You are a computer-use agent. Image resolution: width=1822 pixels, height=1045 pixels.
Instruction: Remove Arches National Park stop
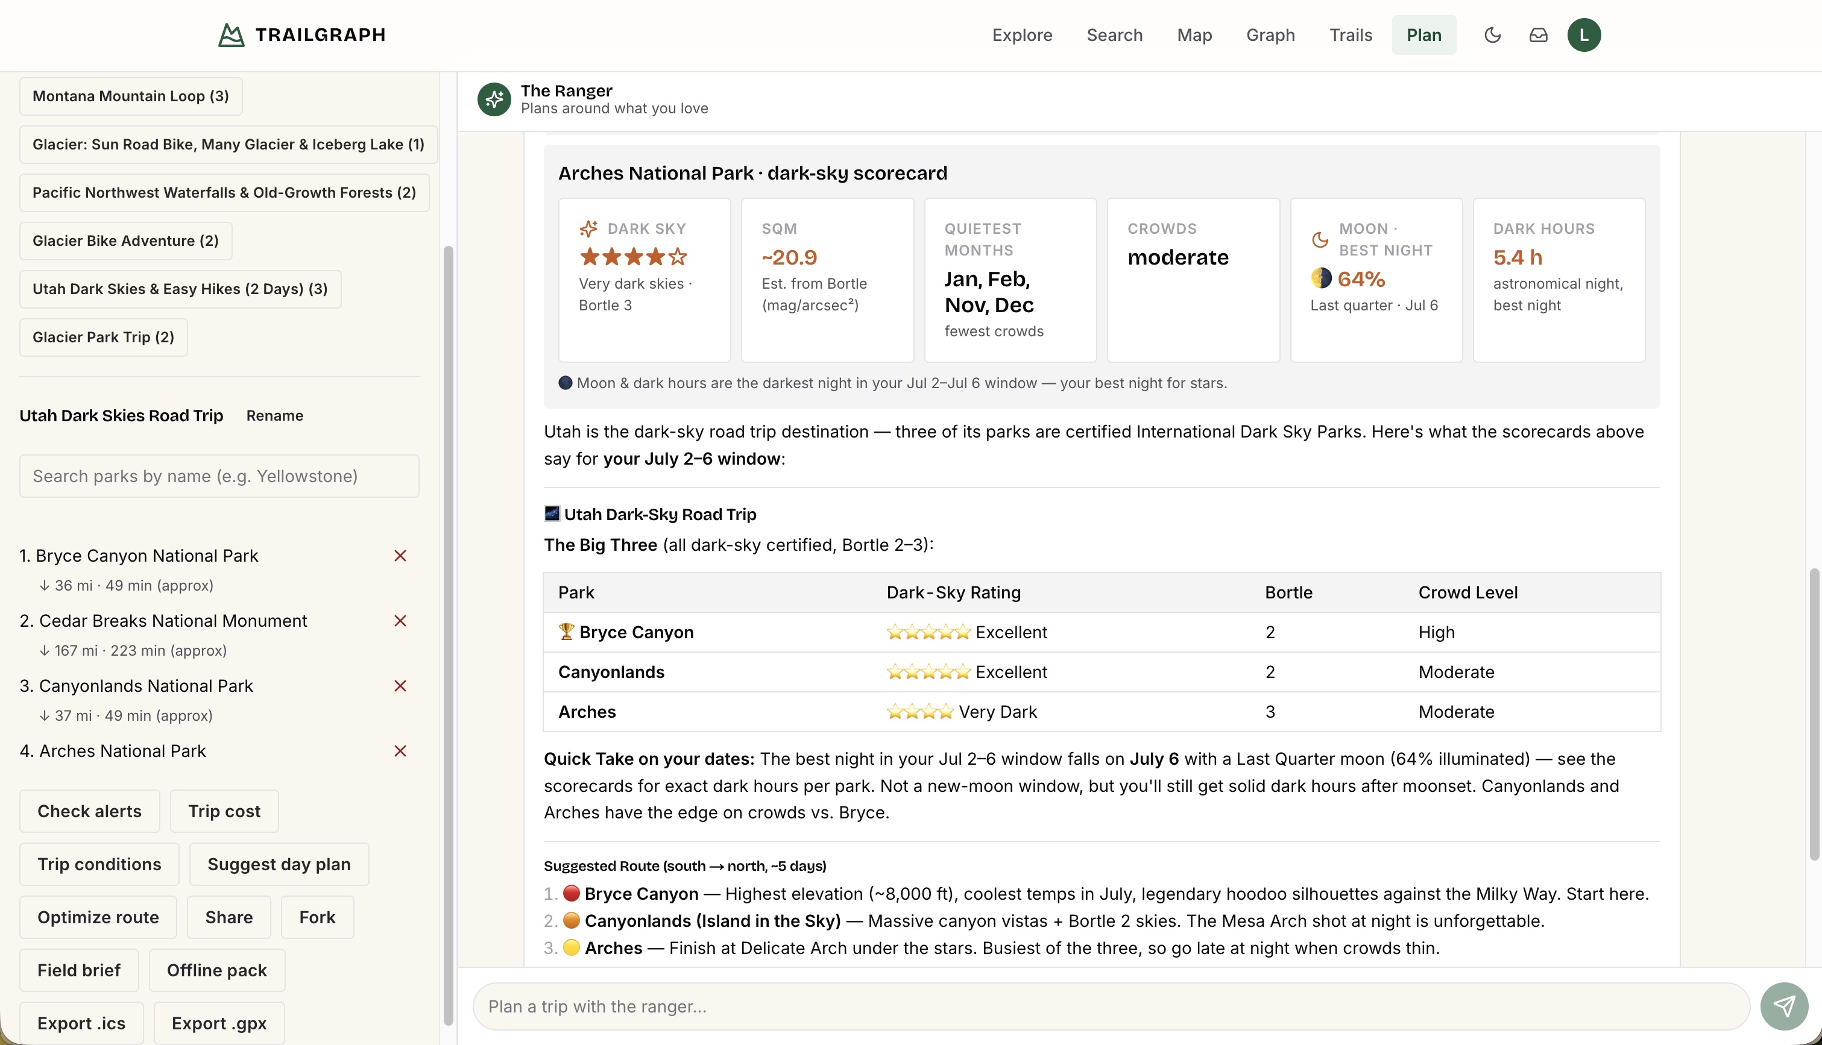tap(400, 751)
